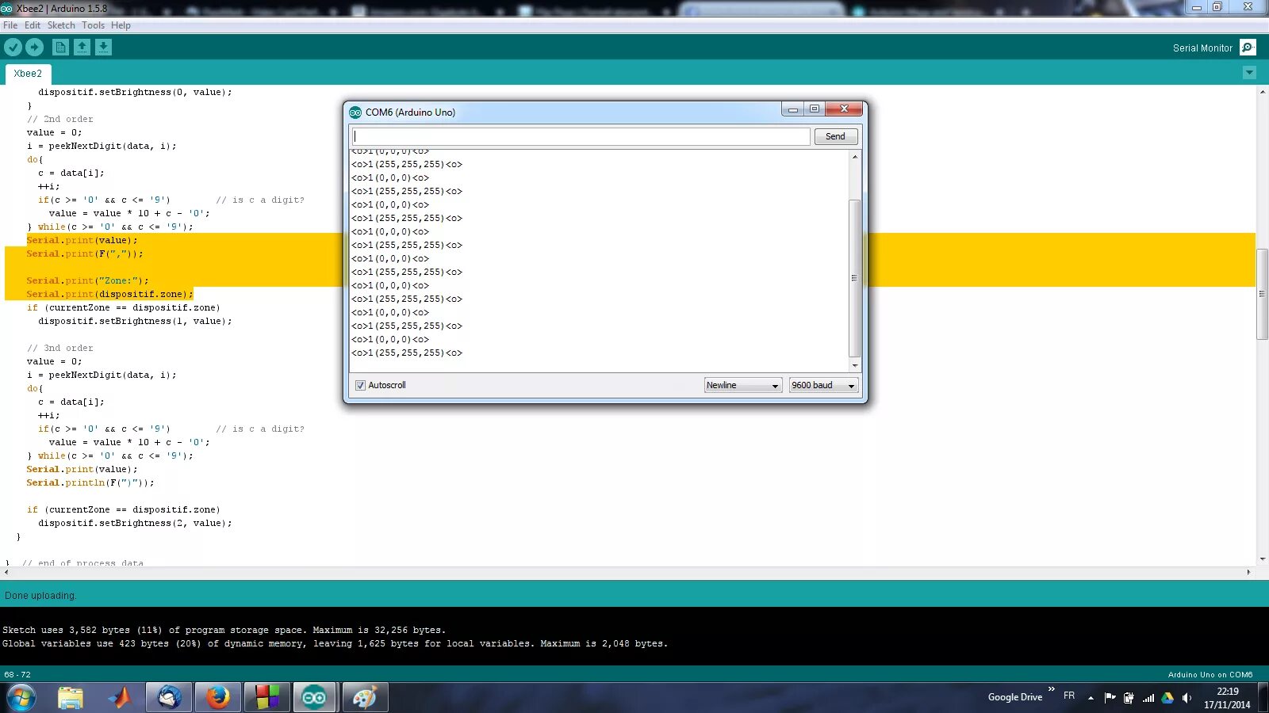
Task: Save the sketch with the Save icon
Action: 103,48
